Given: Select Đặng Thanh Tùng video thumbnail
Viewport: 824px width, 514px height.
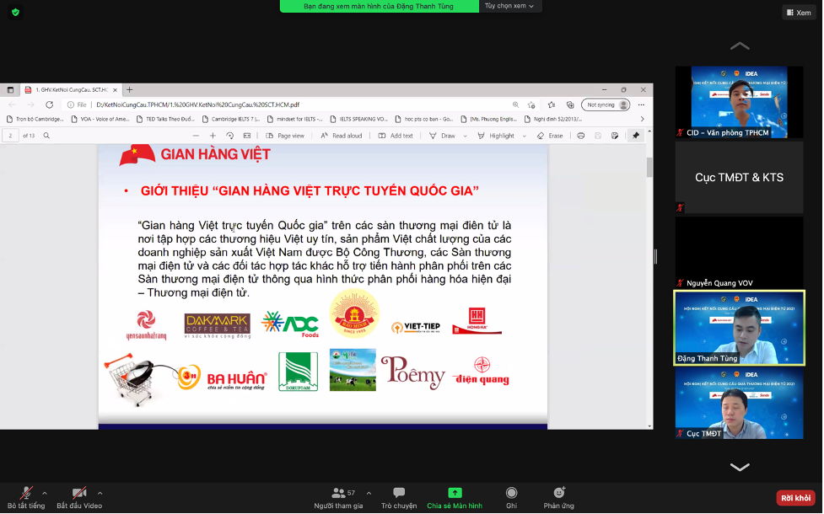Looking at the screenshot, I should (740, 328).
